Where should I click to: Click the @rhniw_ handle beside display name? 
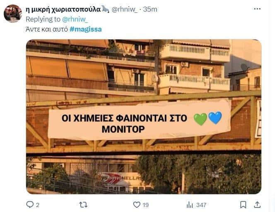[125, 9]
